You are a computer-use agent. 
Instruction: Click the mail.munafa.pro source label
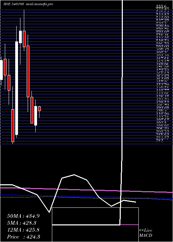pyautogui.click(x=39, y=4)
